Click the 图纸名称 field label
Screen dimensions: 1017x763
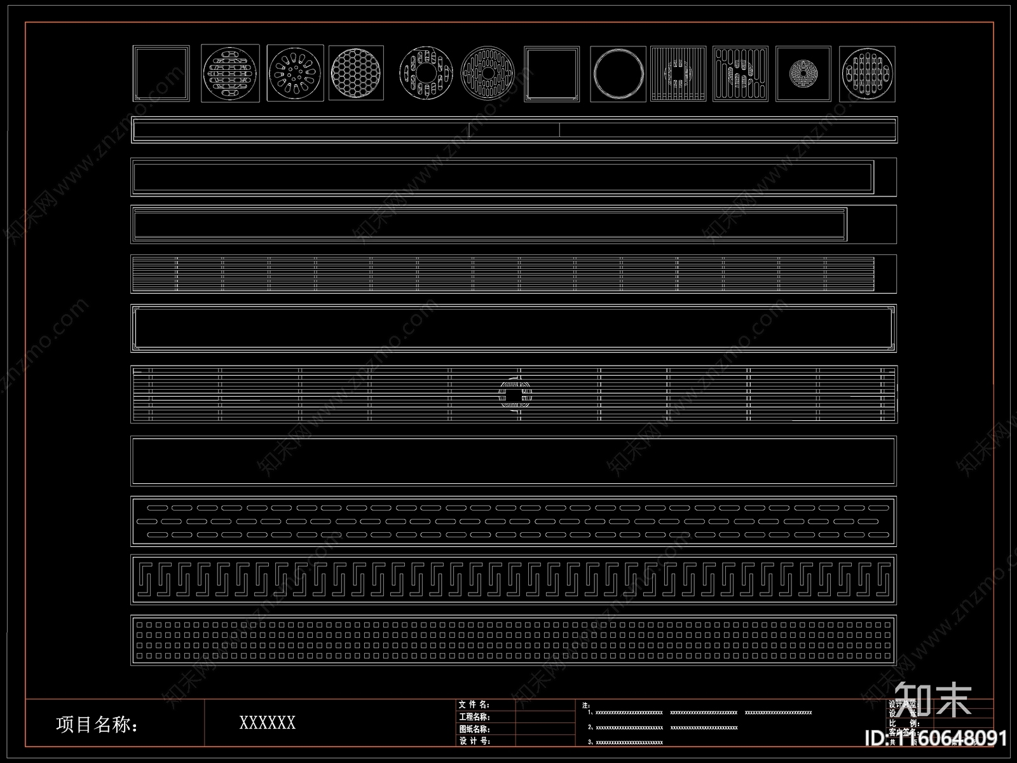(474, 729)
